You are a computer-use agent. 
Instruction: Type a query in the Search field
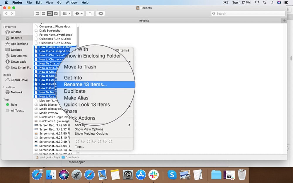point(248,13)
